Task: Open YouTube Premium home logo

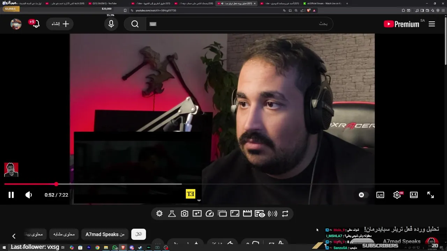Action: 401,24
